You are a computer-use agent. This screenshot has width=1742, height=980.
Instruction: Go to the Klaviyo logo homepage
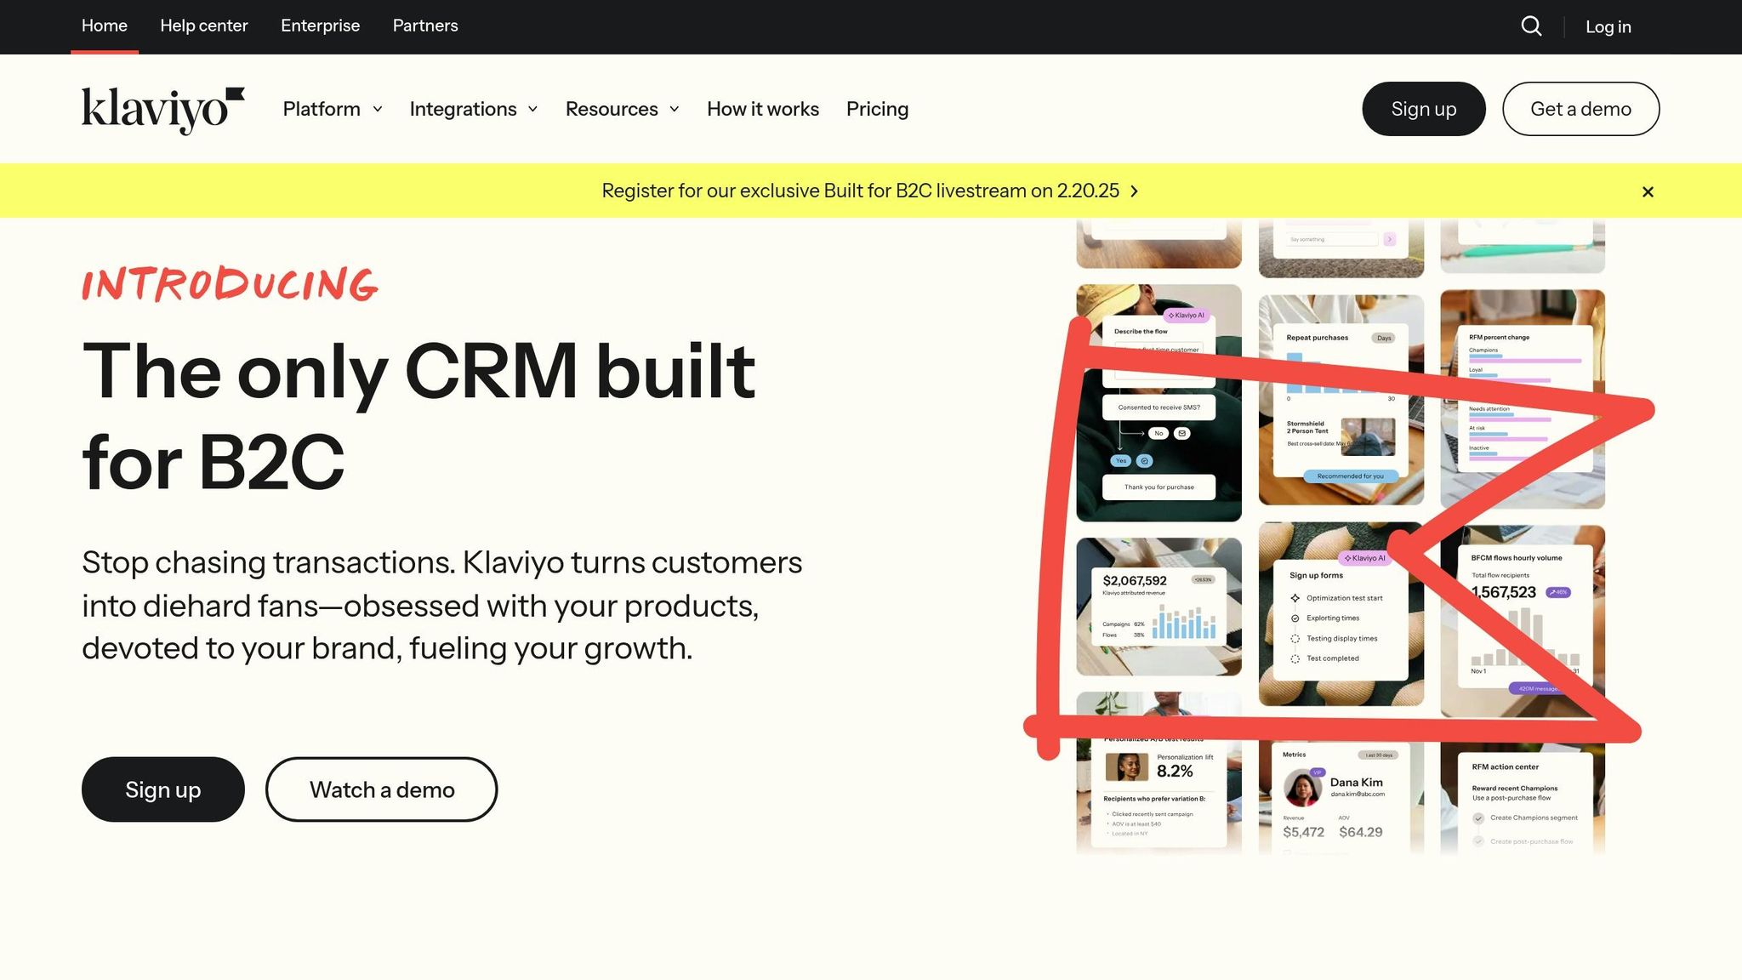click(163, 110)
